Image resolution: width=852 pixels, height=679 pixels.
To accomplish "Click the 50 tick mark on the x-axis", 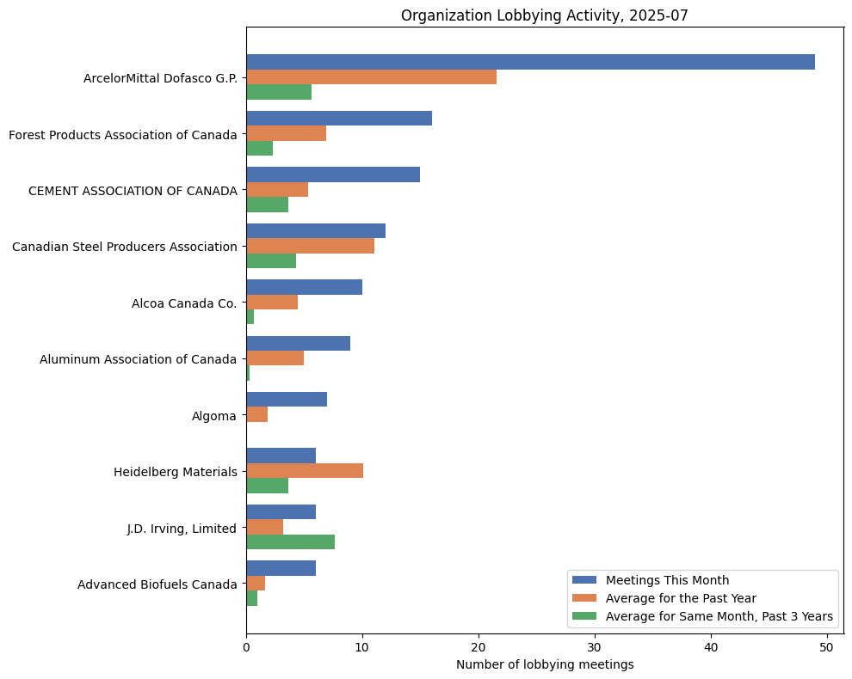I will [825, 645].
